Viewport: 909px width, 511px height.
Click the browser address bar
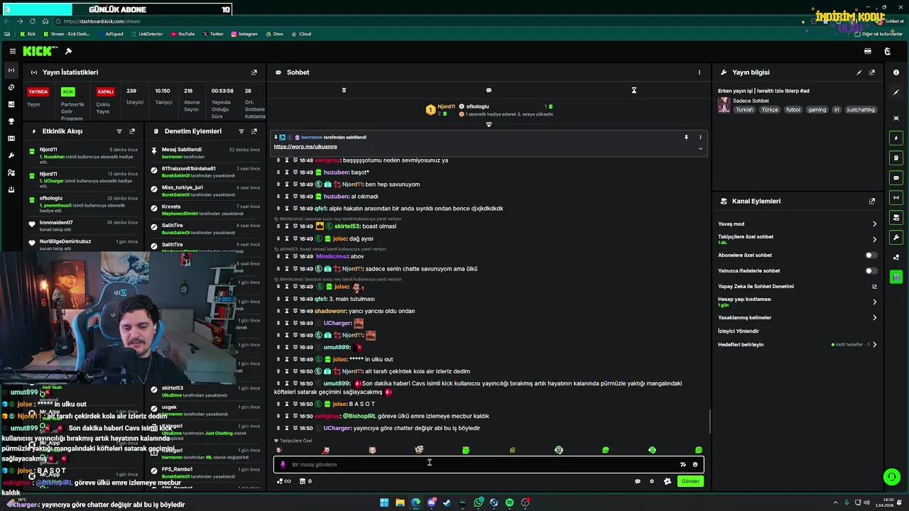pyautogui.click(x=426, y=21)
